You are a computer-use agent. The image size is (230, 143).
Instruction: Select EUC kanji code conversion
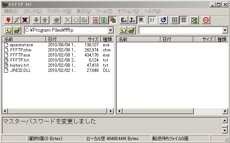coord(124,20)
